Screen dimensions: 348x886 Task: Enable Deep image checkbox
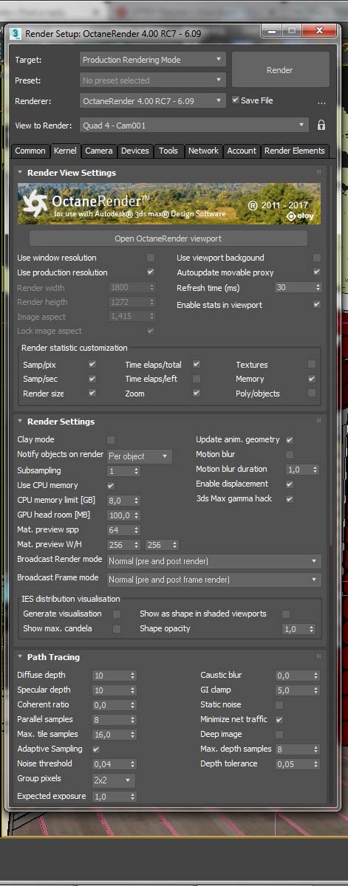tap(279, 735)
